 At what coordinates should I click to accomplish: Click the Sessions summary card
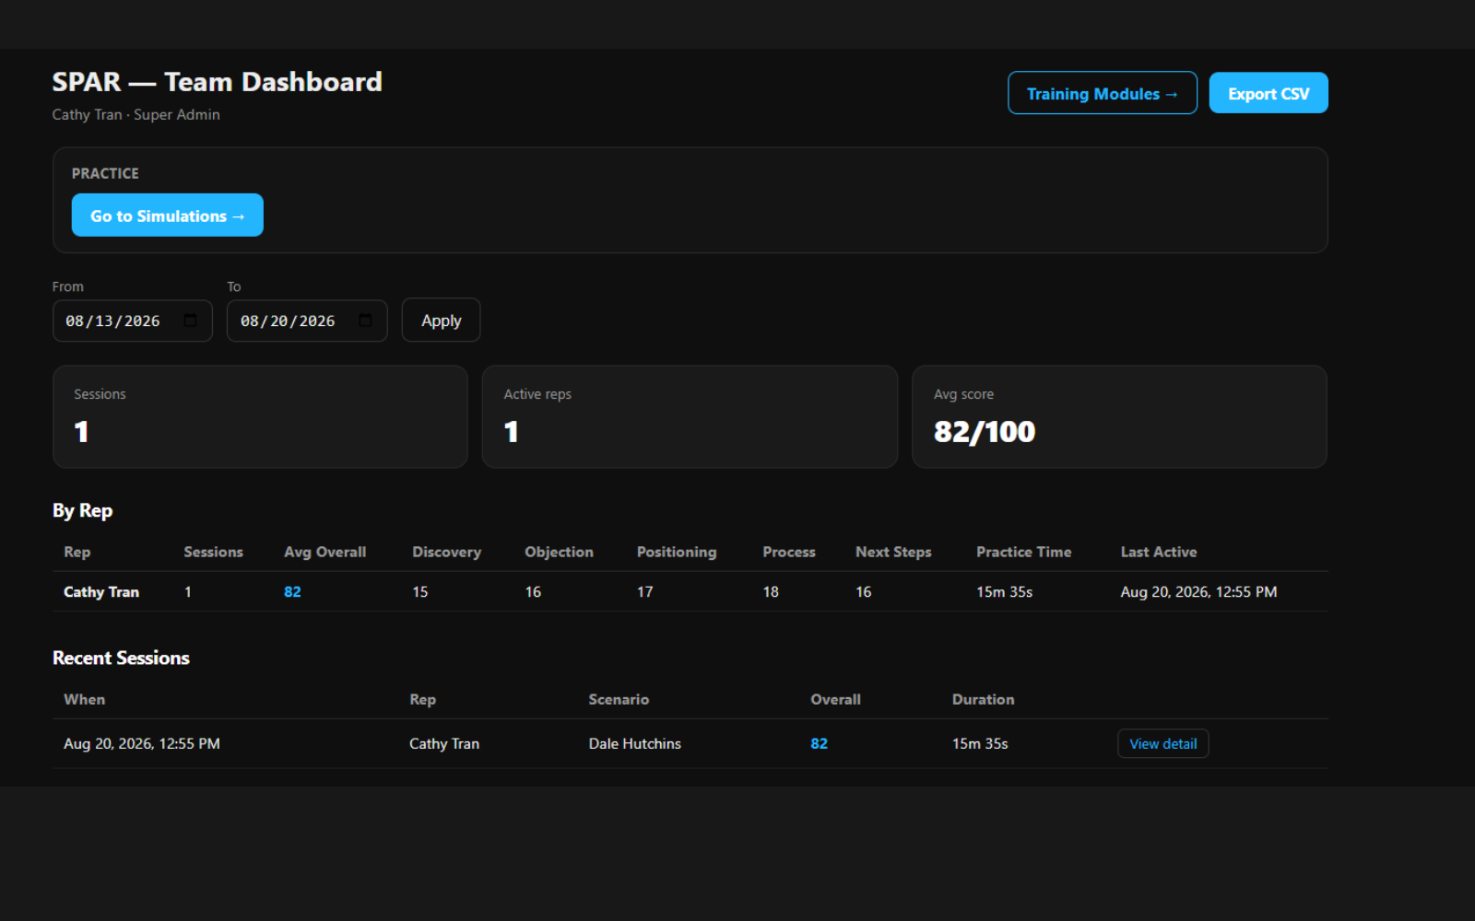pos(260,417)
